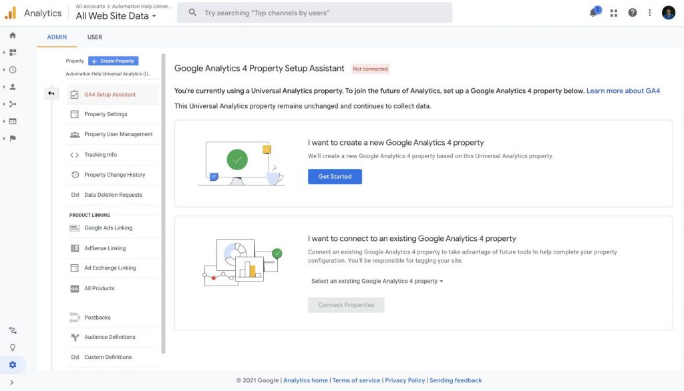Expand the All Web Site Data view selector
Screen dimensions: 684x391
[116, 16]
